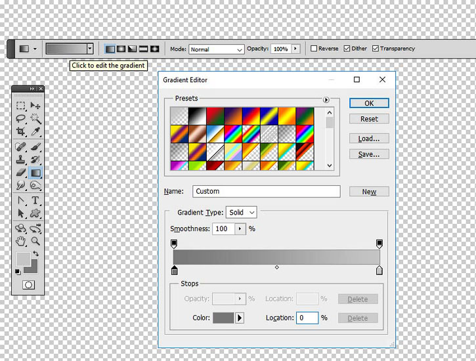
Task: Uncheck the Transparency option
Action: click(375, 49)
